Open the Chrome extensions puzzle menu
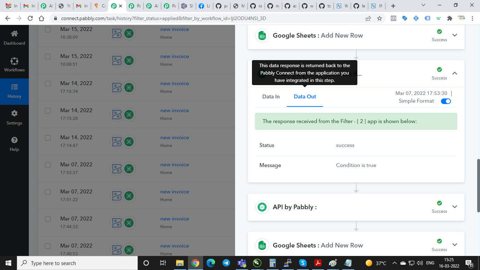This screenshot has width=480, height=270. click(x=449, y=18)
